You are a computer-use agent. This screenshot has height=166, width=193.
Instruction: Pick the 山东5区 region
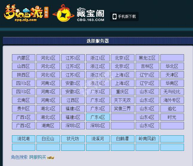coord(147,125)
